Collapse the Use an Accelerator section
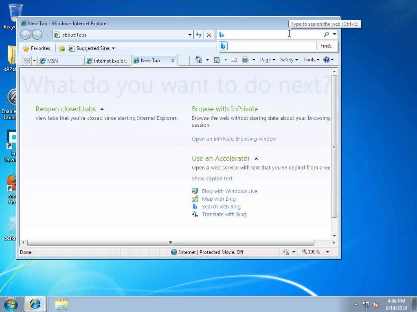Image resolution: width=417 pixels, height=312 pixels. point(257,159)
